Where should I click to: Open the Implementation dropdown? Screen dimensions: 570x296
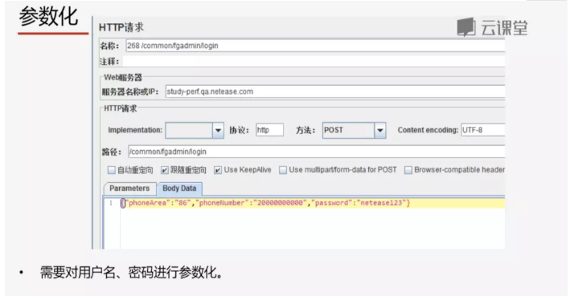[195, 130]
